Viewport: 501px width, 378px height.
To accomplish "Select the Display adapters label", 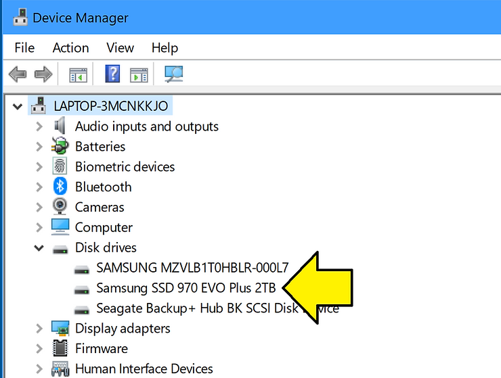I will [123, 328].
